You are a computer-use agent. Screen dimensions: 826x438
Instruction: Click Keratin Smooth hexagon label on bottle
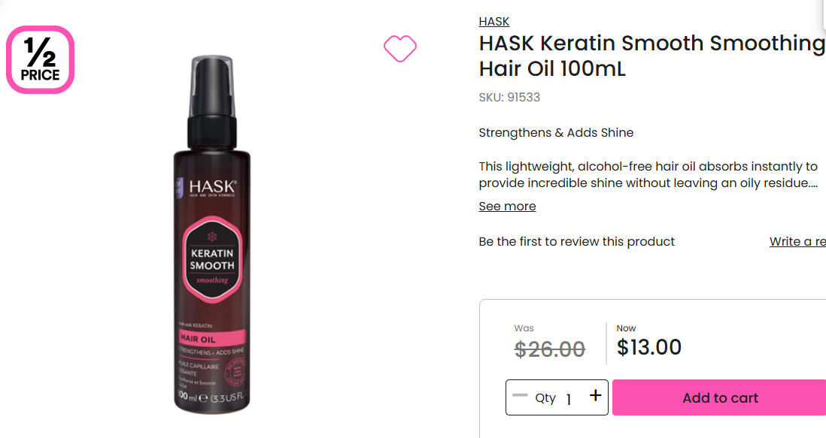pos(212,260)
